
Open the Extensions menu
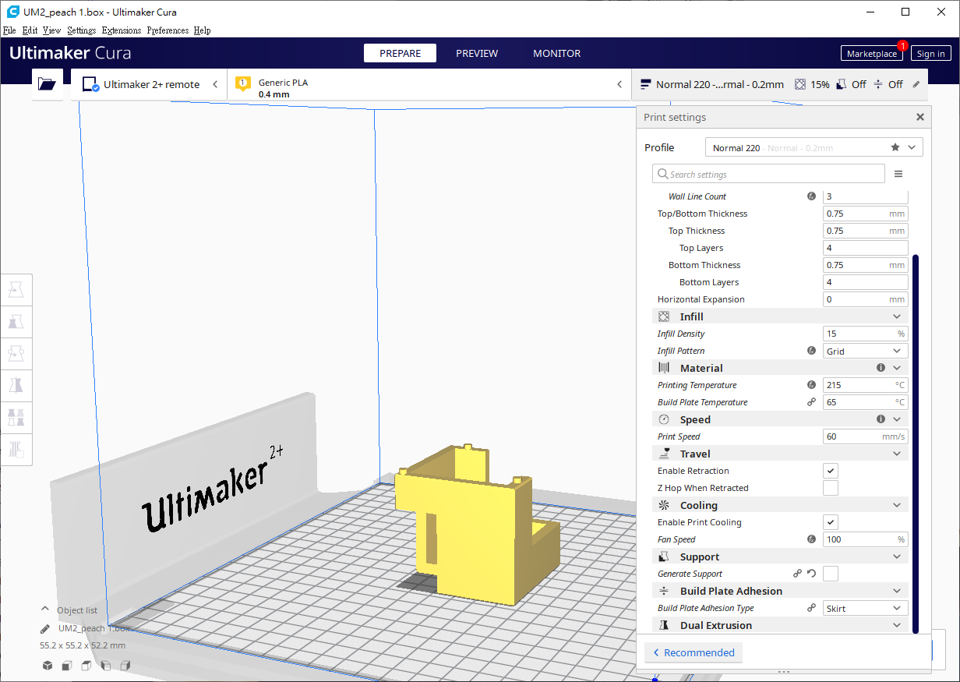click(x=122, y=30)
